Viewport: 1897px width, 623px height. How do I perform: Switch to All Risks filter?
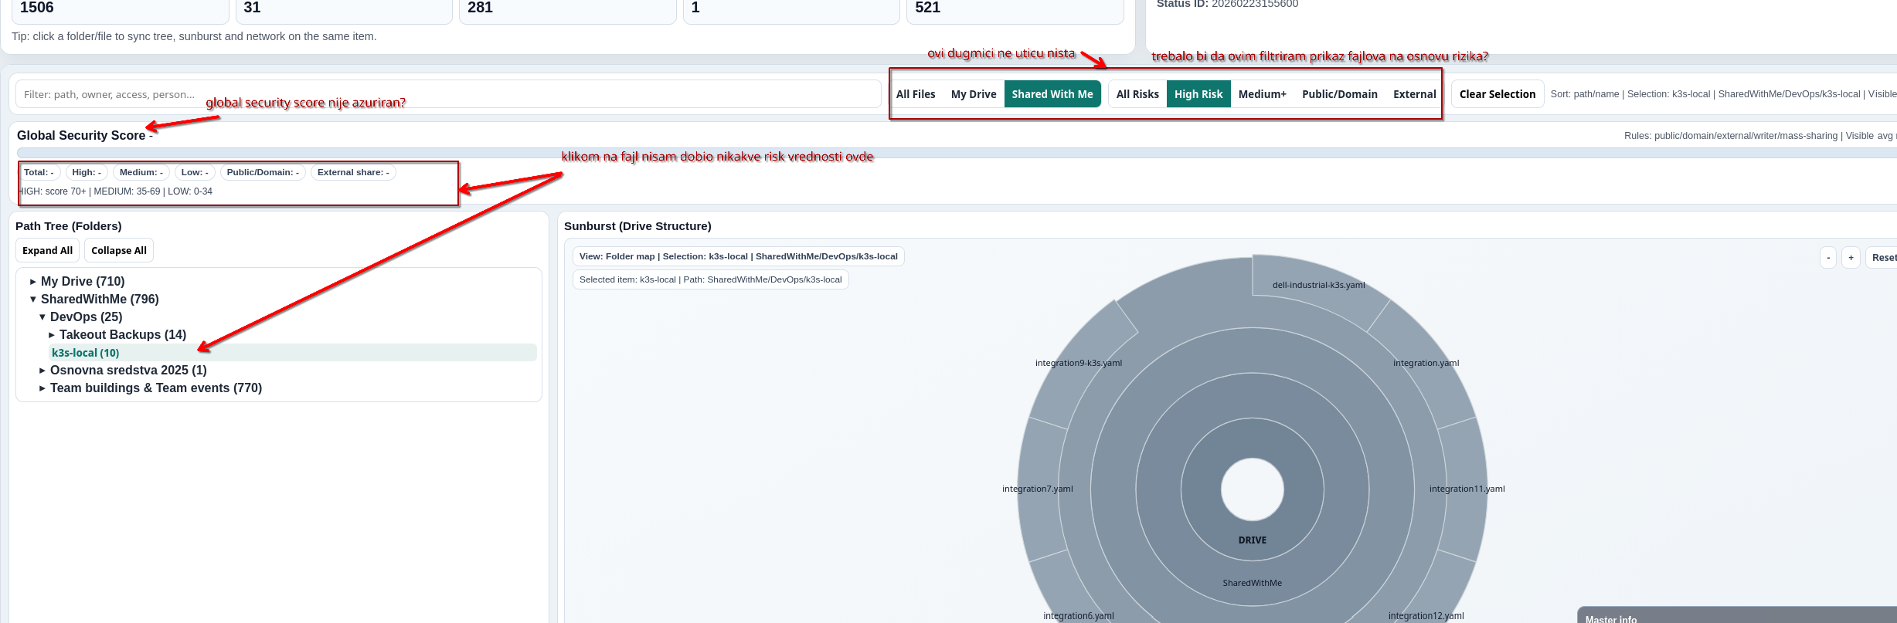click(1137, 94)
